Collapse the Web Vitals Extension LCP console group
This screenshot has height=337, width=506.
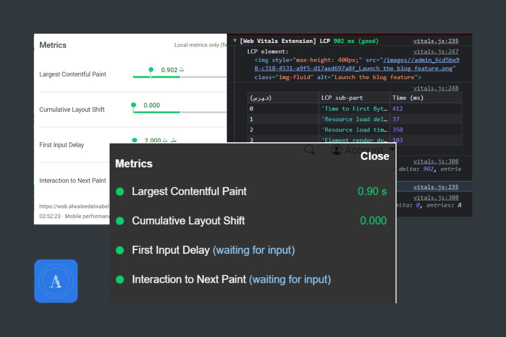(235, 41)
